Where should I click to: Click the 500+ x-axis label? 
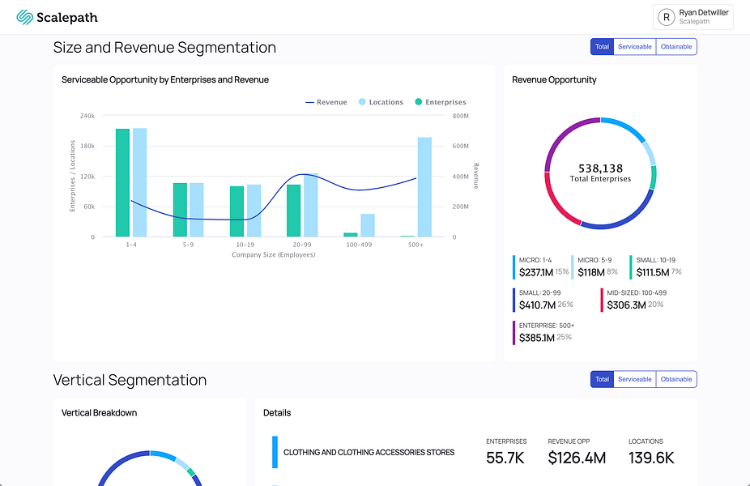415,245
